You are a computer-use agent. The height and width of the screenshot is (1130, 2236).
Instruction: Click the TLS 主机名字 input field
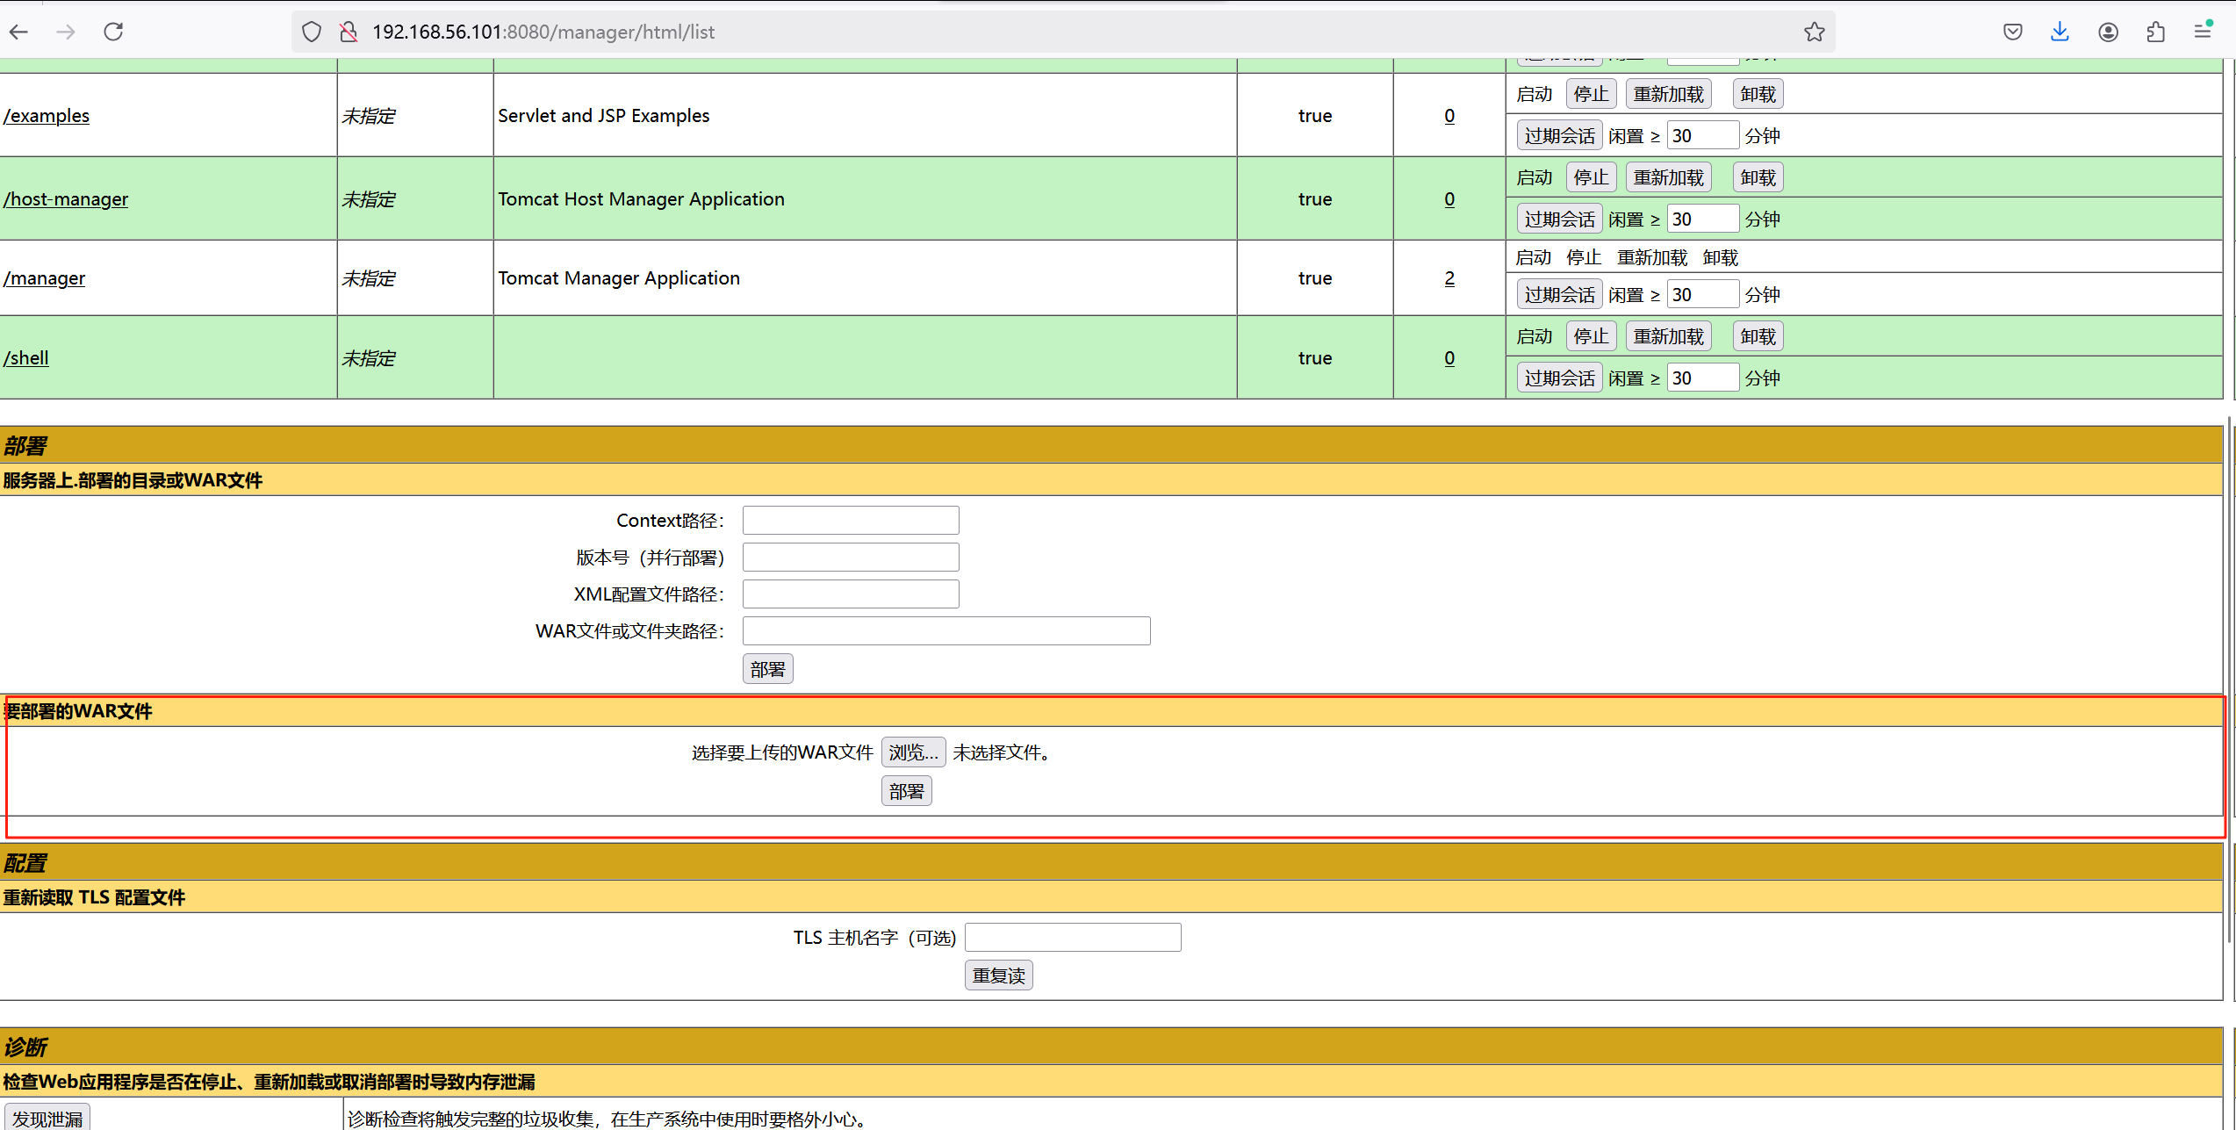(1072, 938)
